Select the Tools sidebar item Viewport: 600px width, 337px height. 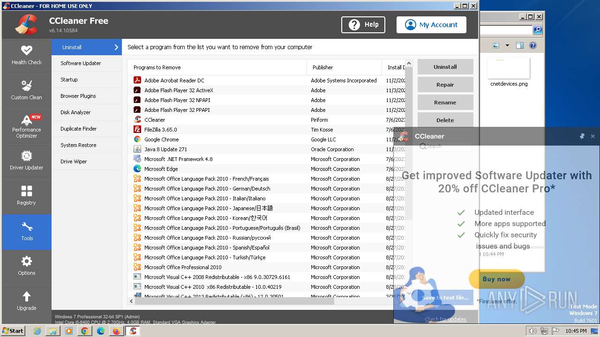(27, 232)
